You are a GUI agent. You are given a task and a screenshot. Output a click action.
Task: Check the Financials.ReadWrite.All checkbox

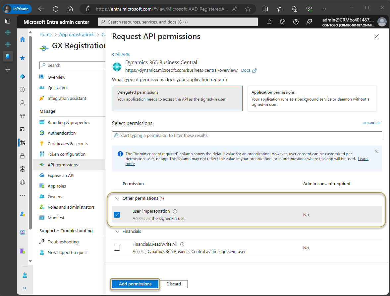tap(117, 248)
